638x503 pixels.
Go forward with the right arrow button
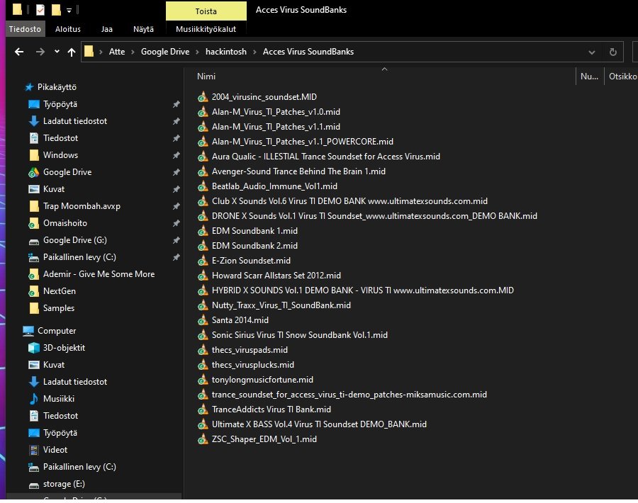point(40,52)
